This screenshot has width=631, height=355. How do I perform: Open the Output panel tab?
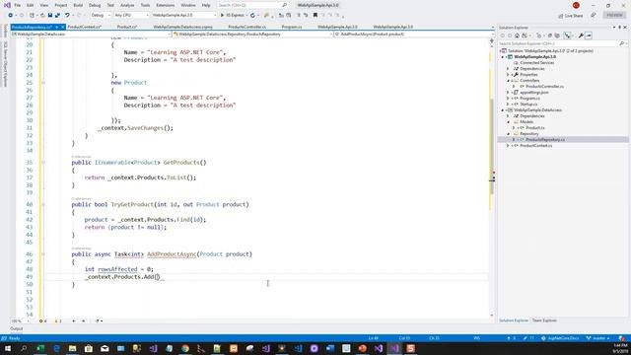coord(16,328)
